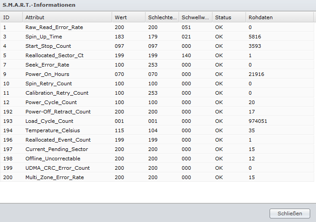This screenshot has height=222, width=316.
Task: Select the Temperature_Celsius attribute
Action: coord(53,130)
